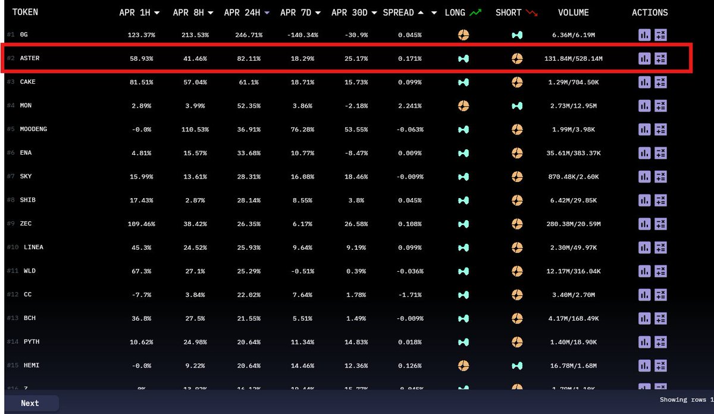Click the LONG exchange logo in the 0G row
Viewport: 714px width, 414px height.
coord(464,35)
